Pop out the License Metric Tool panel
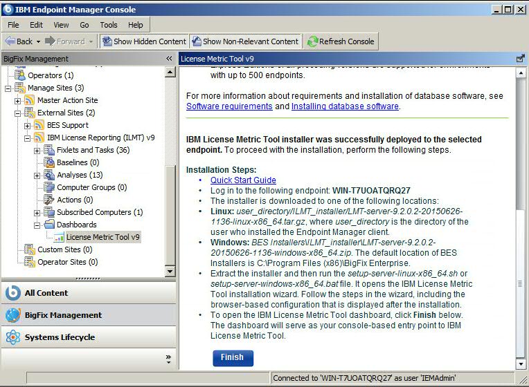529x387 pixels. [521, 59]
